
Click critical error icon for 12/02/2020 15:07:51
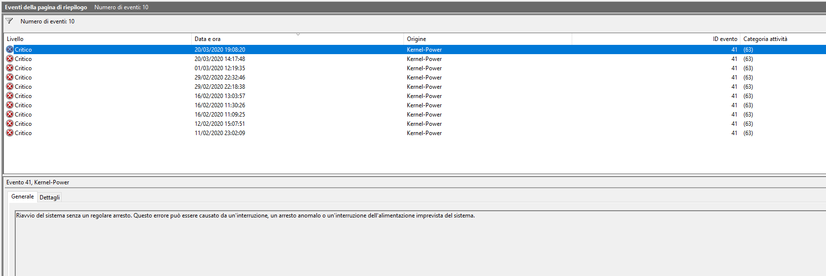[10, 123]
